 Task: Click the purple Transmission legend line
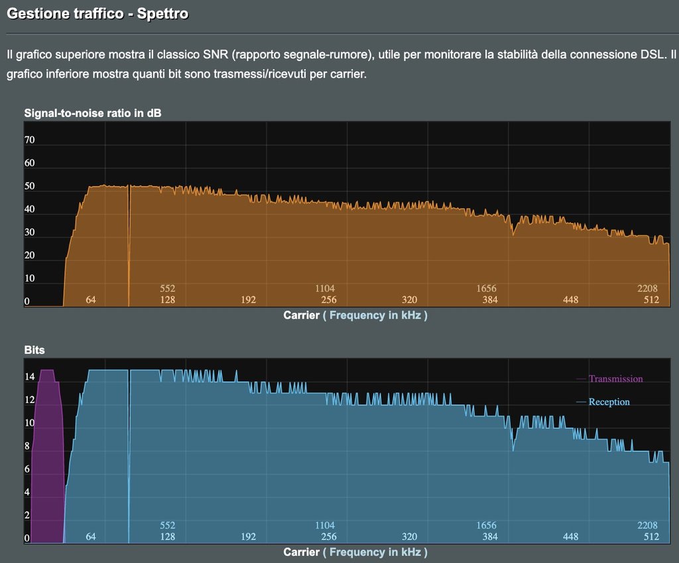(582, 379)
